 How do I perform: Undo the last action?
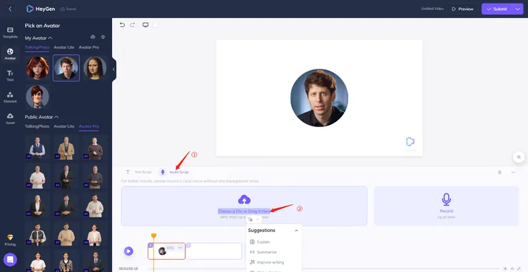click(x=122, y=24)
